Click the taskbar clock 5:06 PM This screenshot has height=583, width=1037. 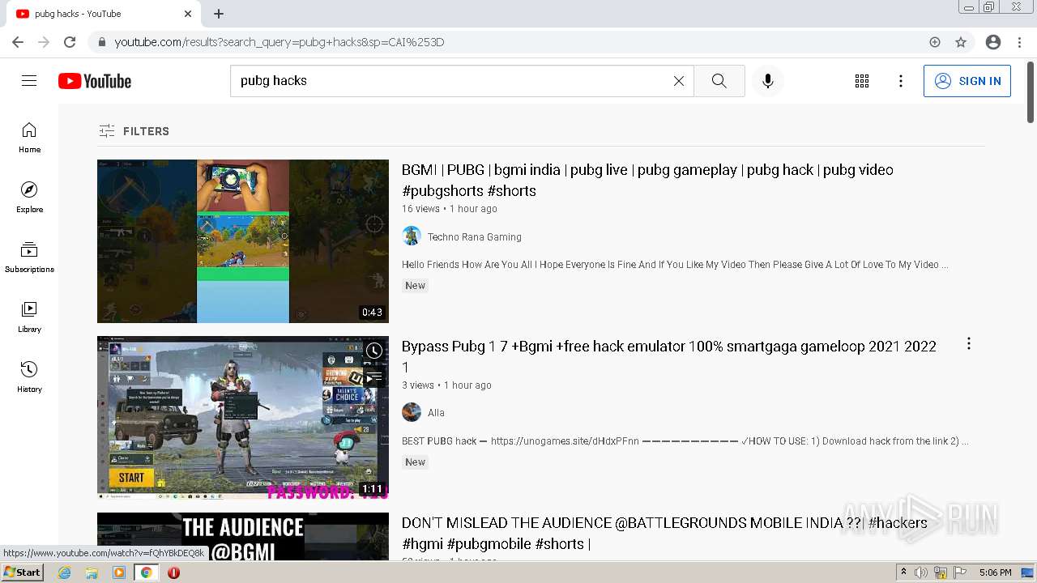point(995,572)
